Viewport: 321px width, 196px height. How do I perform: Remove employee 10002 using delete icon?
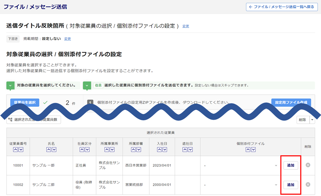(x=308, y=185)
